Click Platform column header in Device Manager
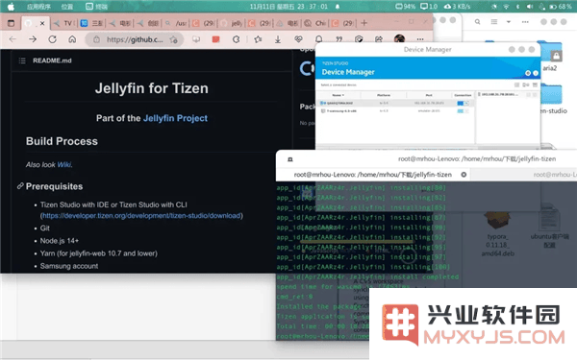The height and width of the screenshot is (360, 577). point(383,95)
